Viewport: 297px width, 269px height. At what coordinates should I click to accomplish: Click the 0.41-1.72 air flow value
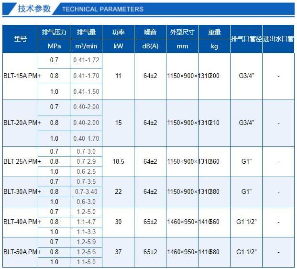tap(86, 60)
